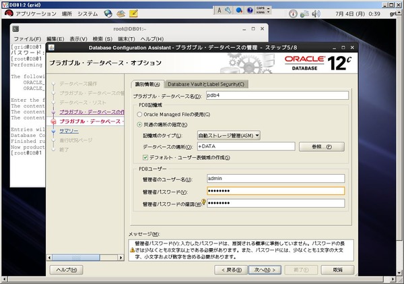Screen dimensions: 404x284
Task: Click the sidebar scrollbar right arrow
Action: [x=121, y=258]
